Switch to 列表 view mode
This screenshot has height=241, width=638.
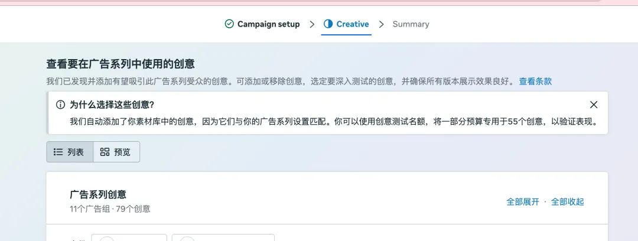[x=70, y=152]
